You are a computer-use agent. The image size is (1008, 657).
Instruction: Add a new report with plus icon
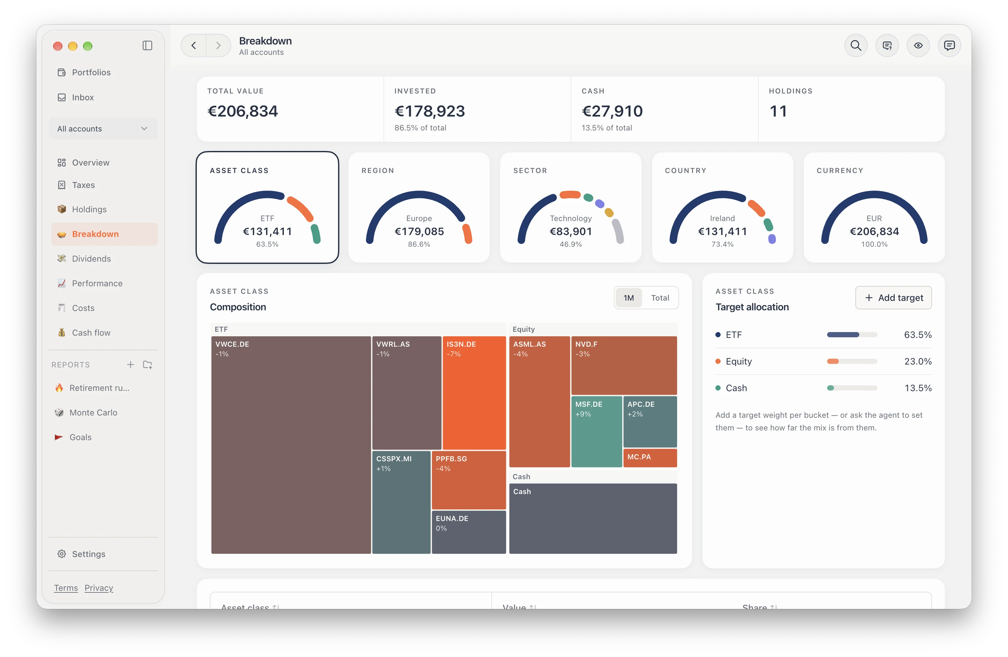pos(131,365)
